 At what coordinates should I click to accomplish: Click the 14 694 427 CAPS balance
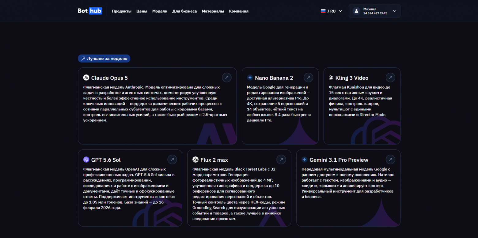click(x=375, y=13)
